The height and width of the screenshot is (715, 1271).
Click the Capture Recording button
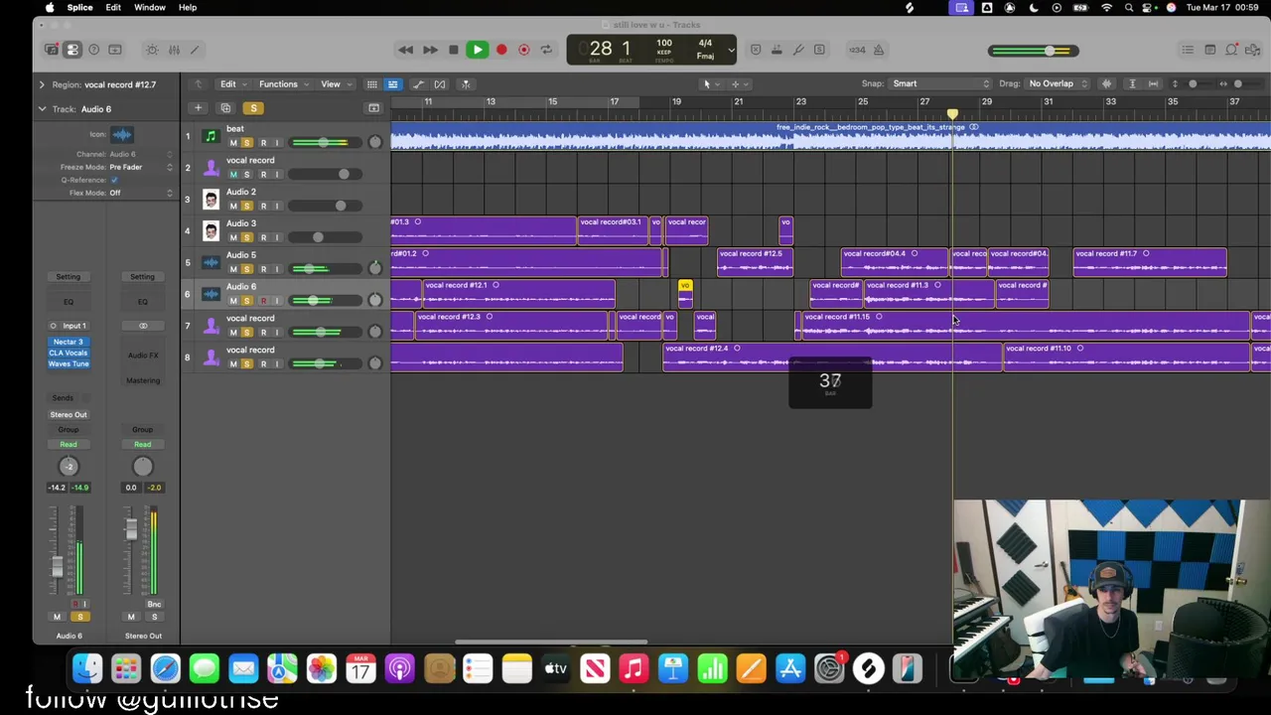coord(523,50)
